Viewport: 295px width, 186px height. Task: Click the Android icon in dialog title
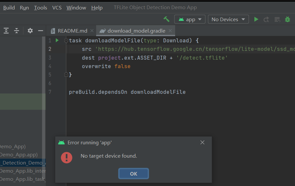pos(61,143)
